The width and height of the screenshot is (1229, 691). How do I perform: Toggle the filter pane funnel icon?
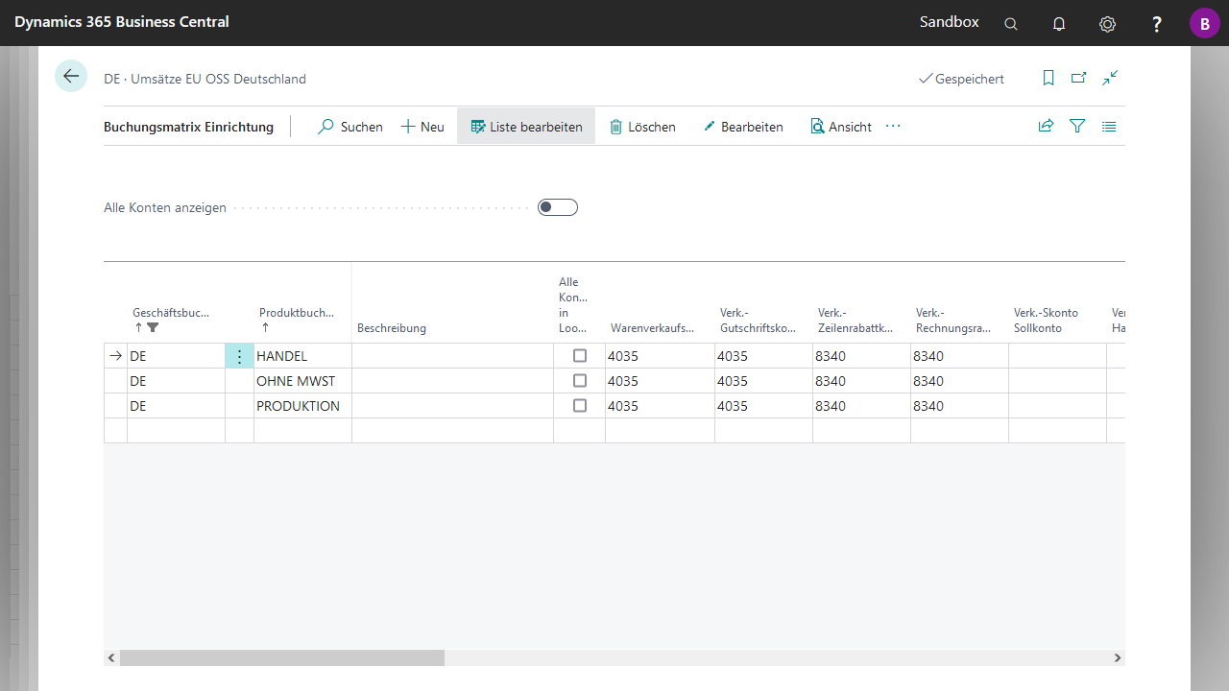1077,126
